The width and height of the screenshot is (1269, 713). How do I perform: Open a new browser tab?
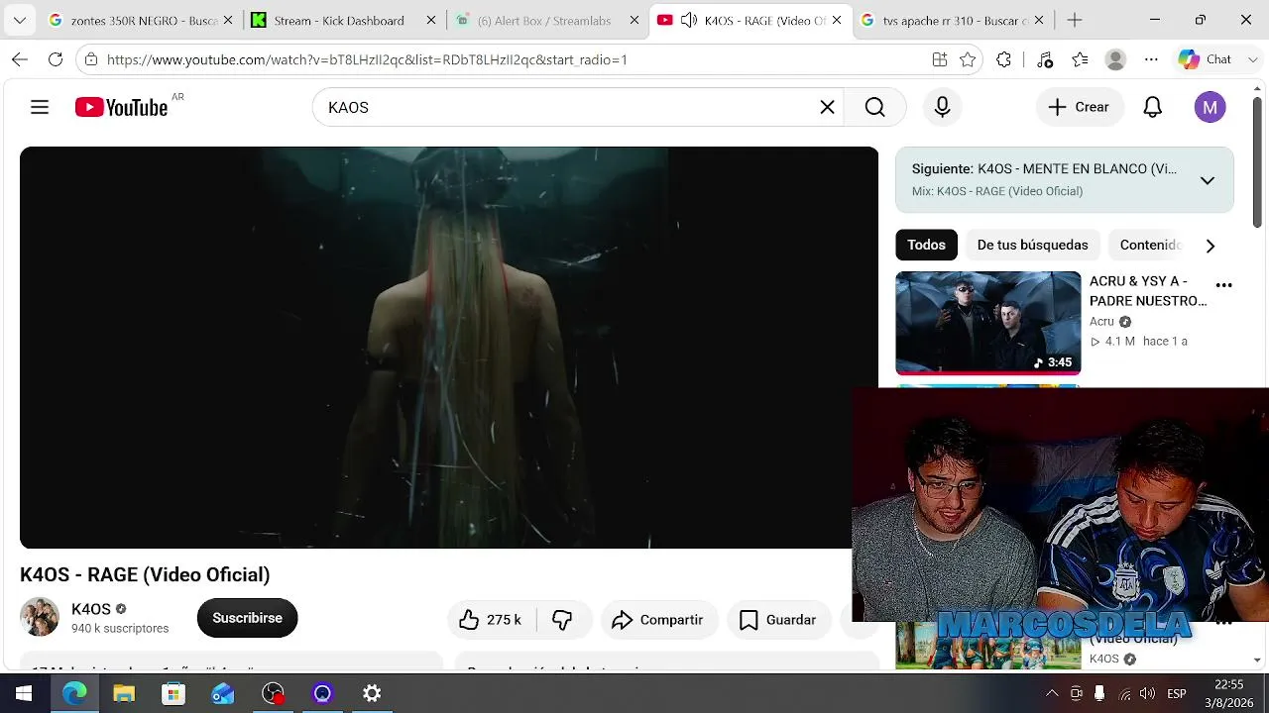pyautogui.click(x=1074, y=20)
